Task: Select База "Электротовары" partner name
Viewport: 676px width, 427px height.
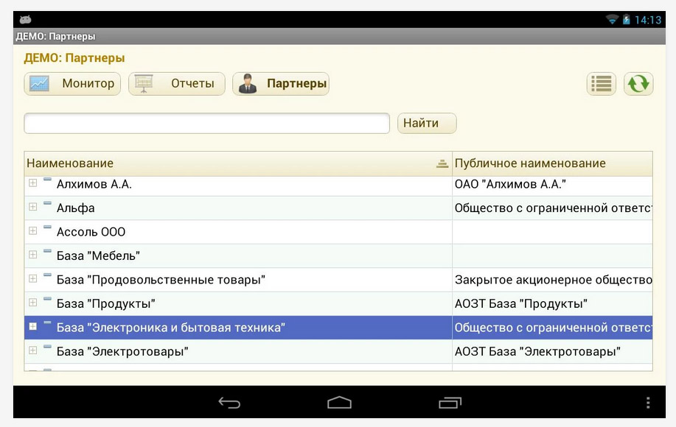Action: pos(122,352)
